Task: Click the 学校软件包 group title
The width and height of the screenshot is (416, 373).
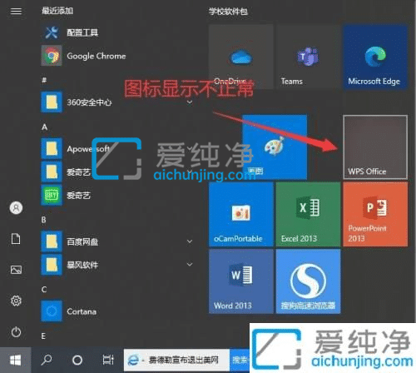Action: (228, 12)
